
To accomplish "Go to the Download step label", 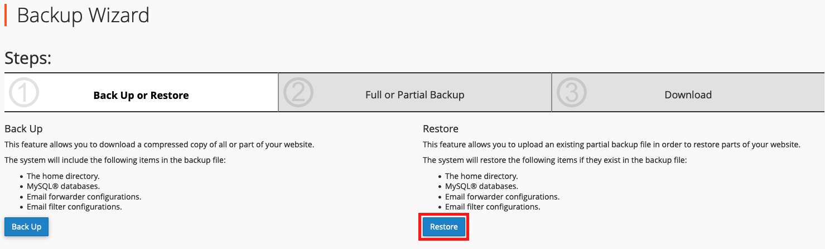I will (x=688, y=94).
